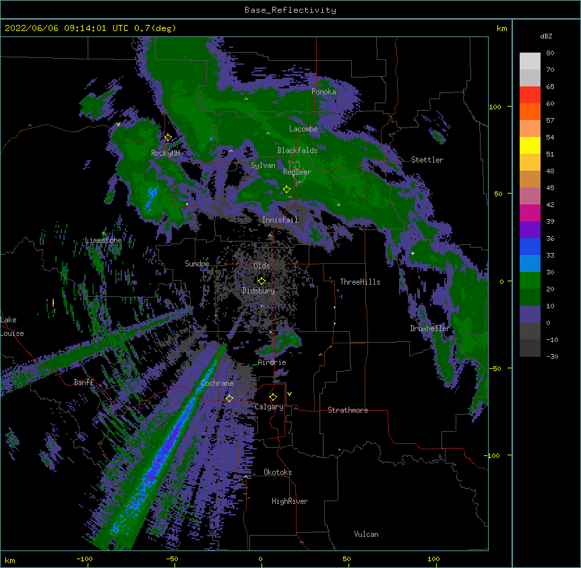Click the RockyMH label
The height and width of the screenshot is (568, 581).
[x=165, y=153]
